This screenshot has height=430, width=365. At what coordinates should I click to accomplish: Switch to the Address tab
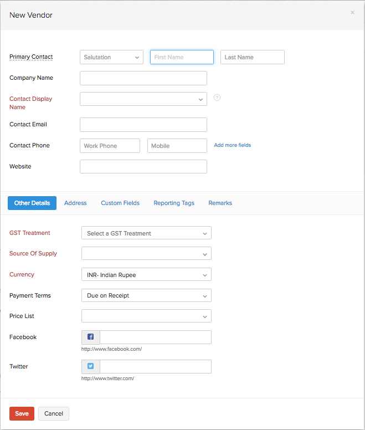[75, 203]
